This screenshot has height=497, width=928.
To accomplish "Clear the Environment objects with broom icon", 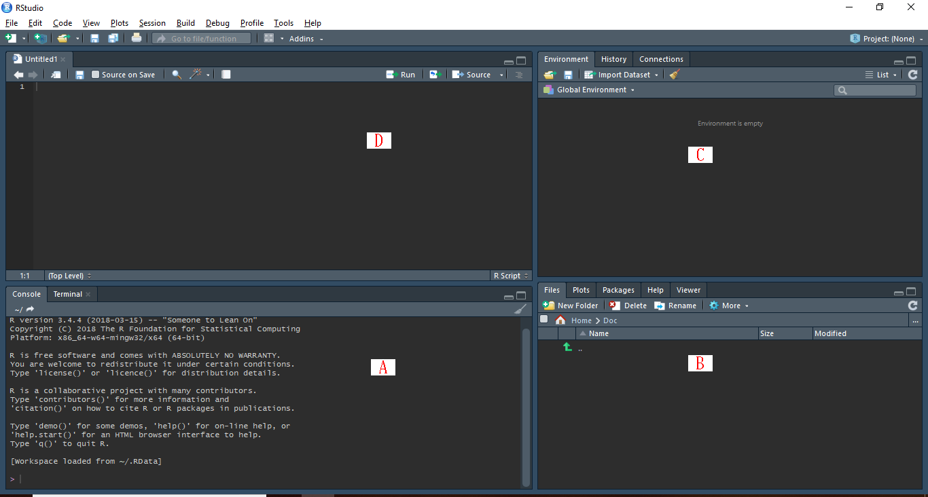I will (x=674, y=75).
